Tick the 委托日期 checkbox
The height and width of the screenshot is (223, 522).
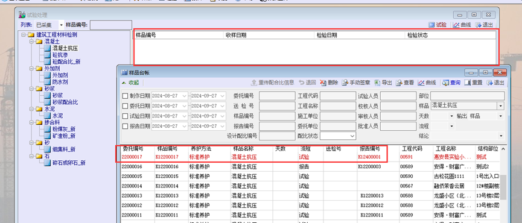click(125, 106)
